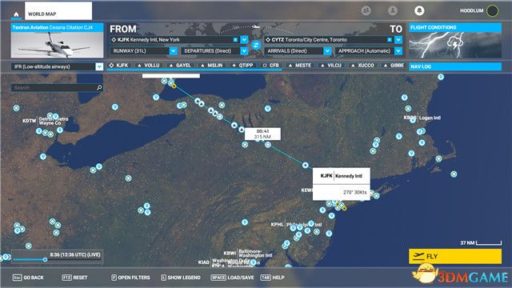Open the FLIGHT CONDITIONS weather panel
Screen dimensions: 512x288
[x=455, y=41]
